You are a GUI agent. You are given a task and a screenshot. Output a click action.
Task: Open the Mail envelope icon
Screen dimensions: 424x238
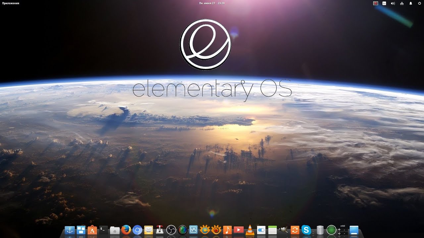pyautogui.click(x=148, y=230)
